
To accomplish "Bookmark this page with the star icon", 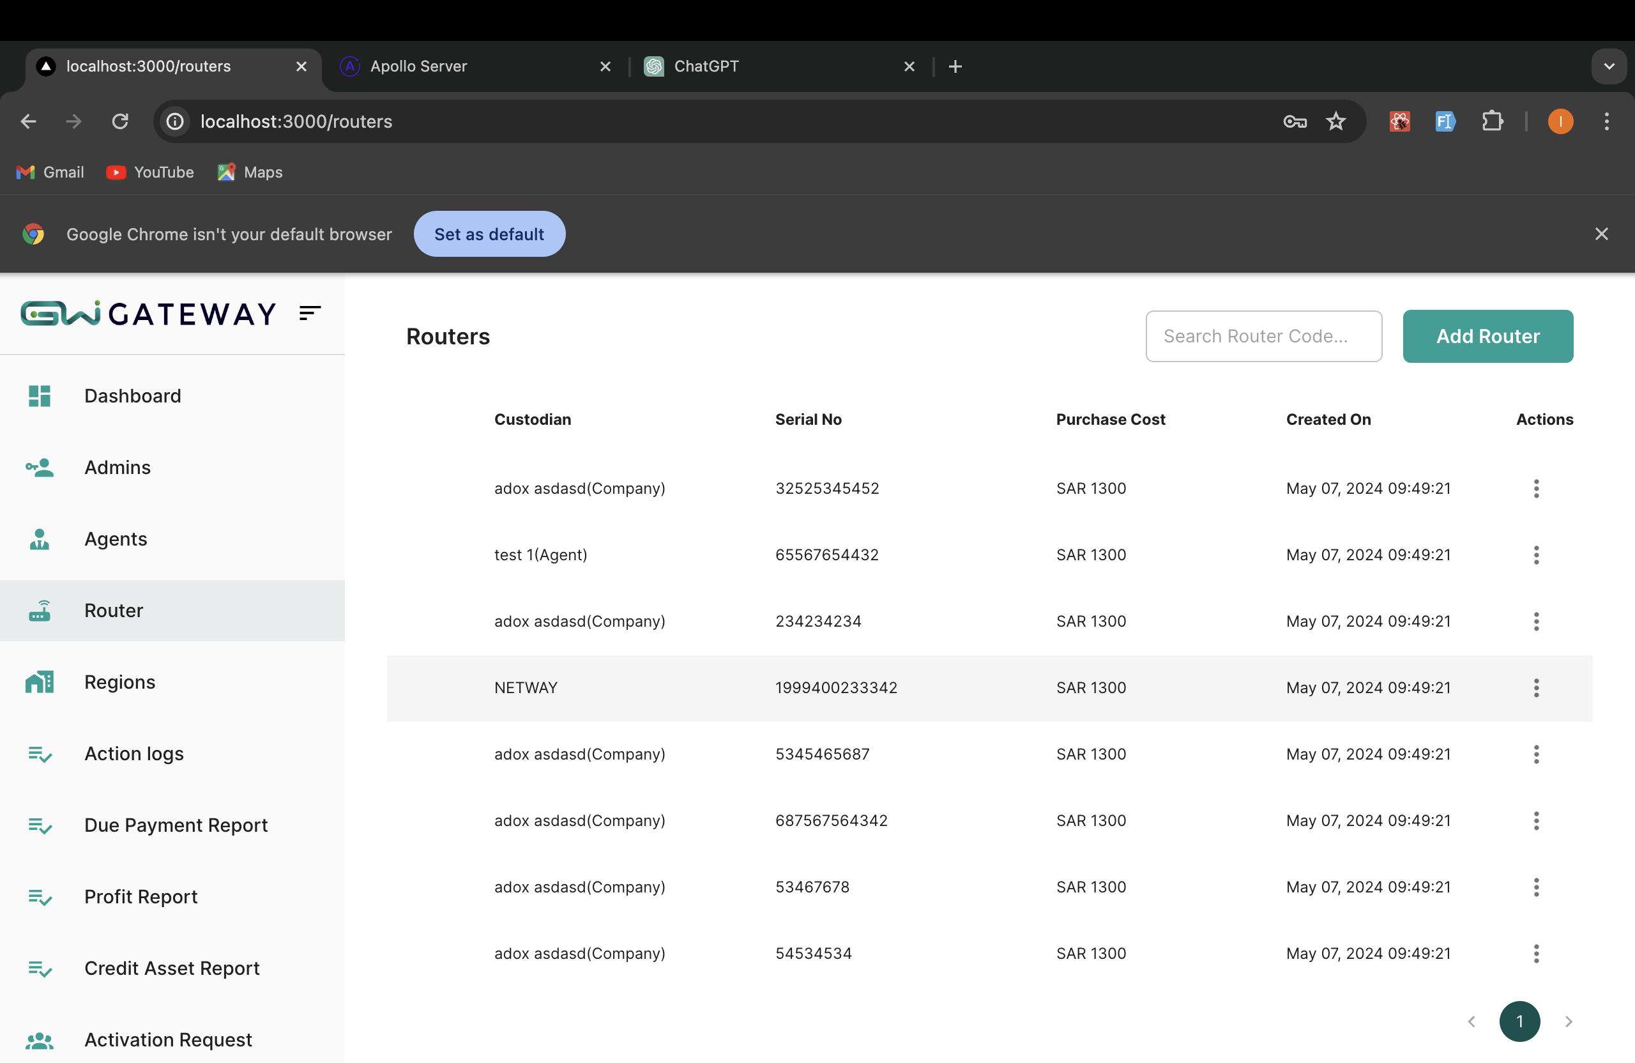I will click(1335, 121).
